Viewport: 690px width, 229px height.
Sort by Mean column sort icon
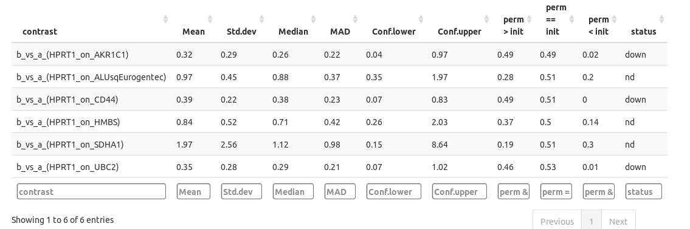coord(210,19)
